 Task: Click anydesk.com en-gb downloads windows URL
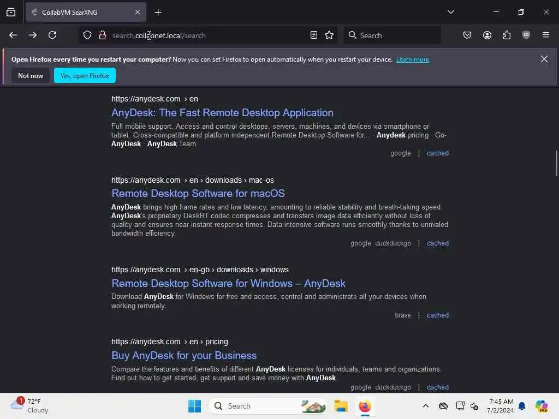click(x=200, y=270)
